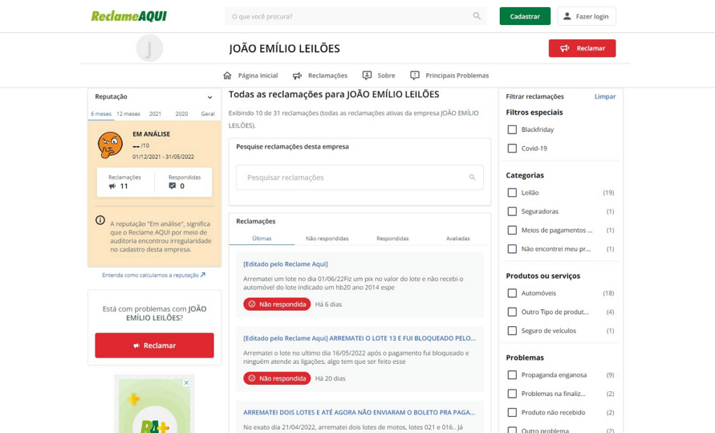The width and height of the screenshot is (715, 433).
Task: Click the magnifier icon in top search bar
Action: (x=477, y=16)
